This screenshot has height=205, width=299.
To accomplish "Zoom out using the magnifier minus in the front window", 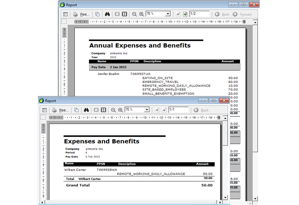I will [113, 110].
